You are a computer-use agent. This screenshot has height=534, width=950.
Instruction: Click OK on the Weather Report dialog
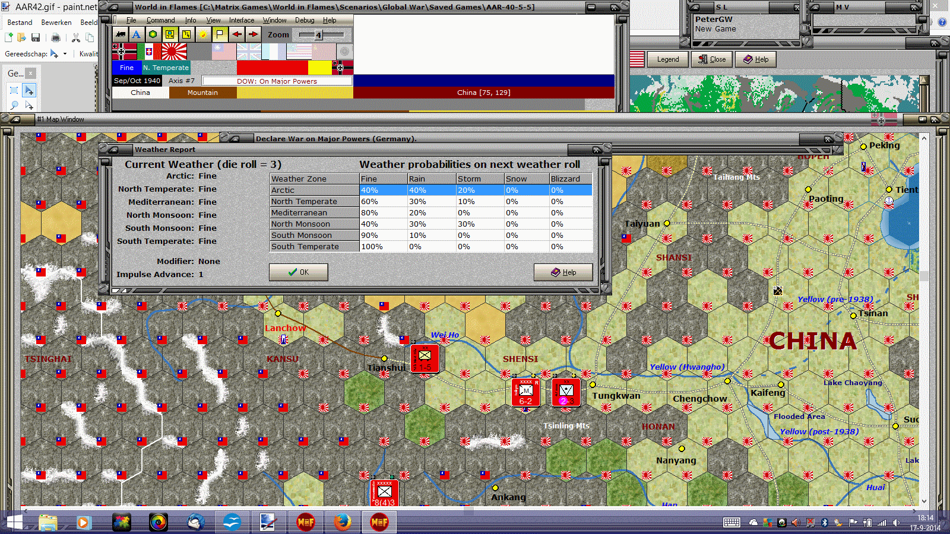point(298,272)
